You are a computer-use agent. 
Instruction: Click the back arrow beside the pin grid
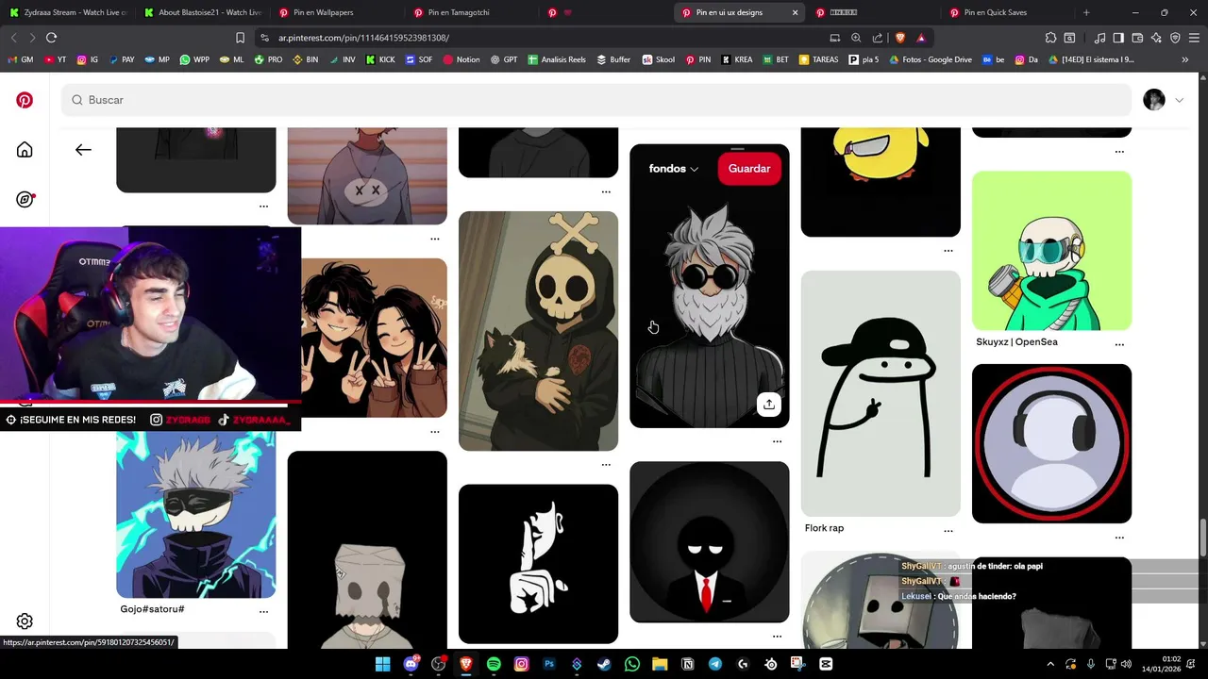pyautogui.click(x=83, y=149)
